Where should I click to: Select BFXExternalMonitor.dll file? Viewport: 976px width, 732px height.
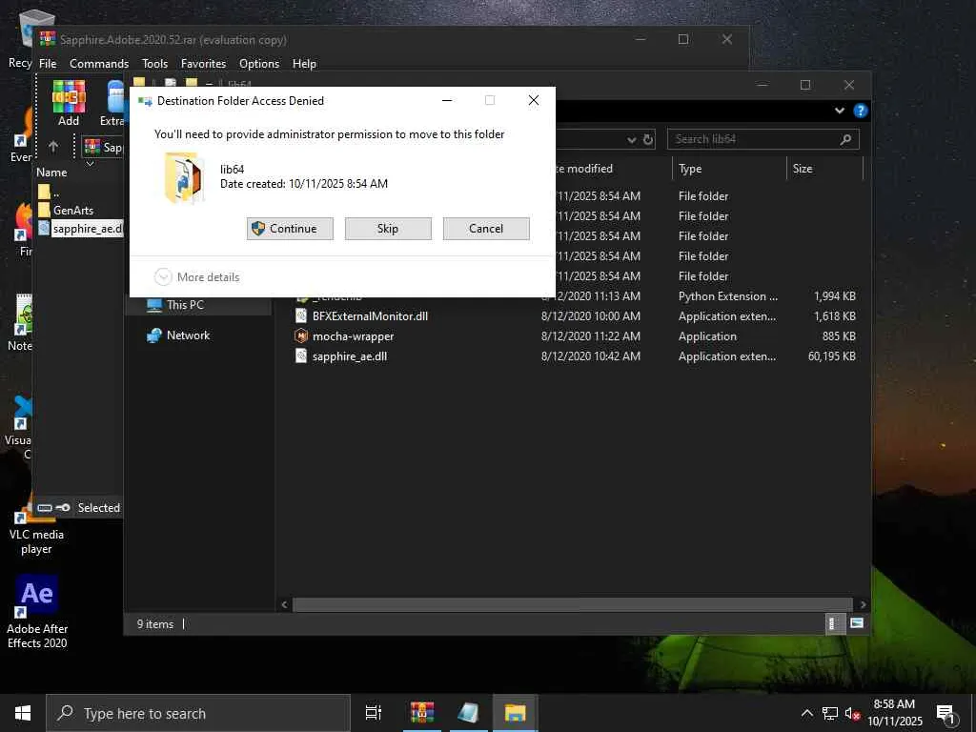click(x=370, y=316)
